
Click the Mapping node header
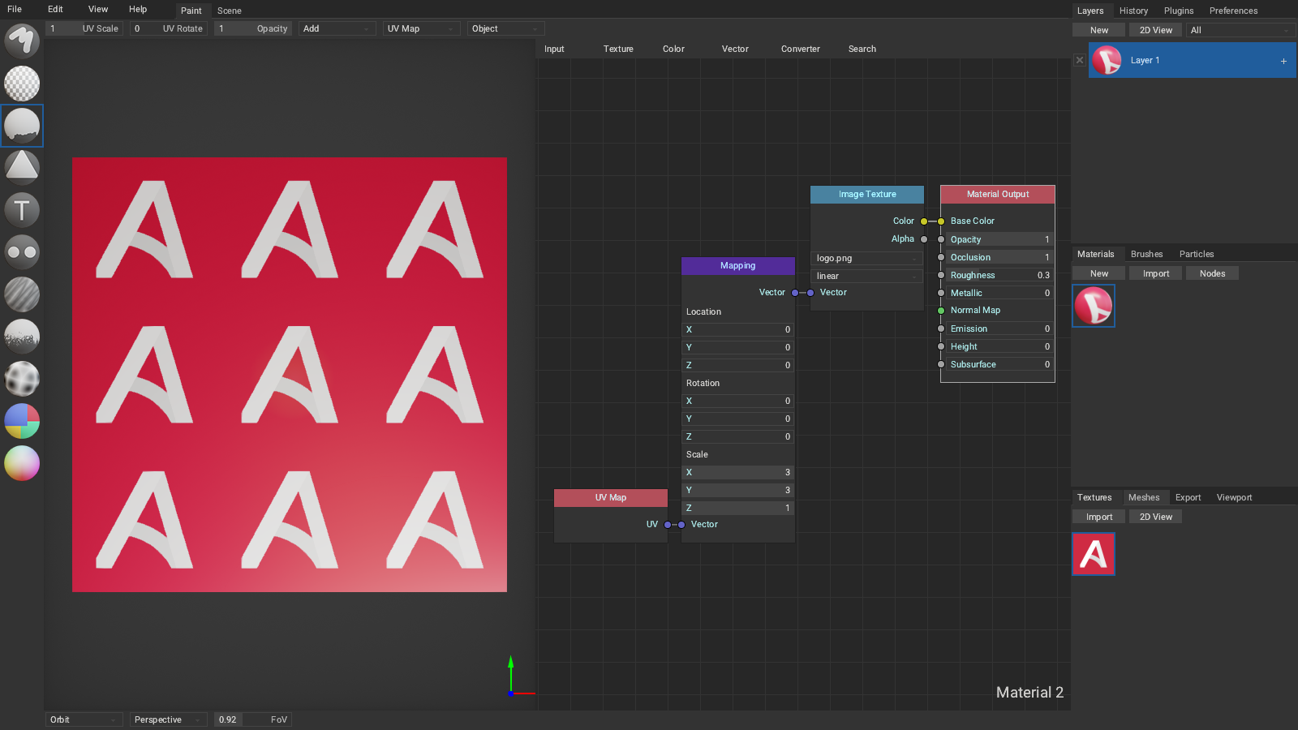click(737, 266)
